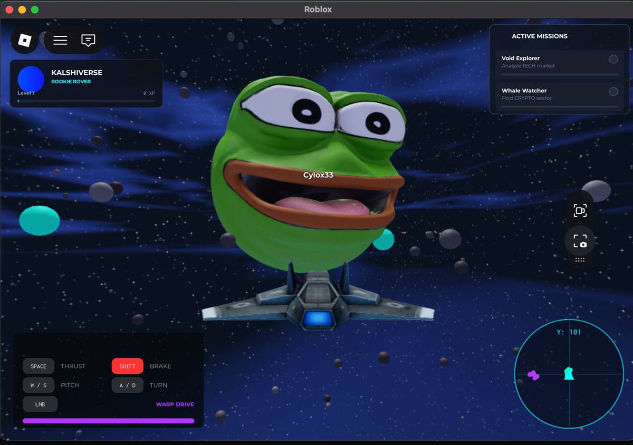This screenshot has height=445, width=633.
Task: Click the SPACE thrust key button
Action: coord(39,366)
